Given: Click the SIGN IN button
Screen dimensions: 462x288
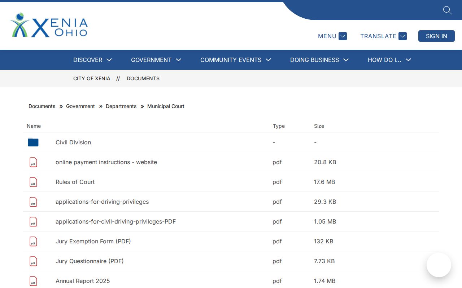Looking at the screenshot, I should coord(436,36).
